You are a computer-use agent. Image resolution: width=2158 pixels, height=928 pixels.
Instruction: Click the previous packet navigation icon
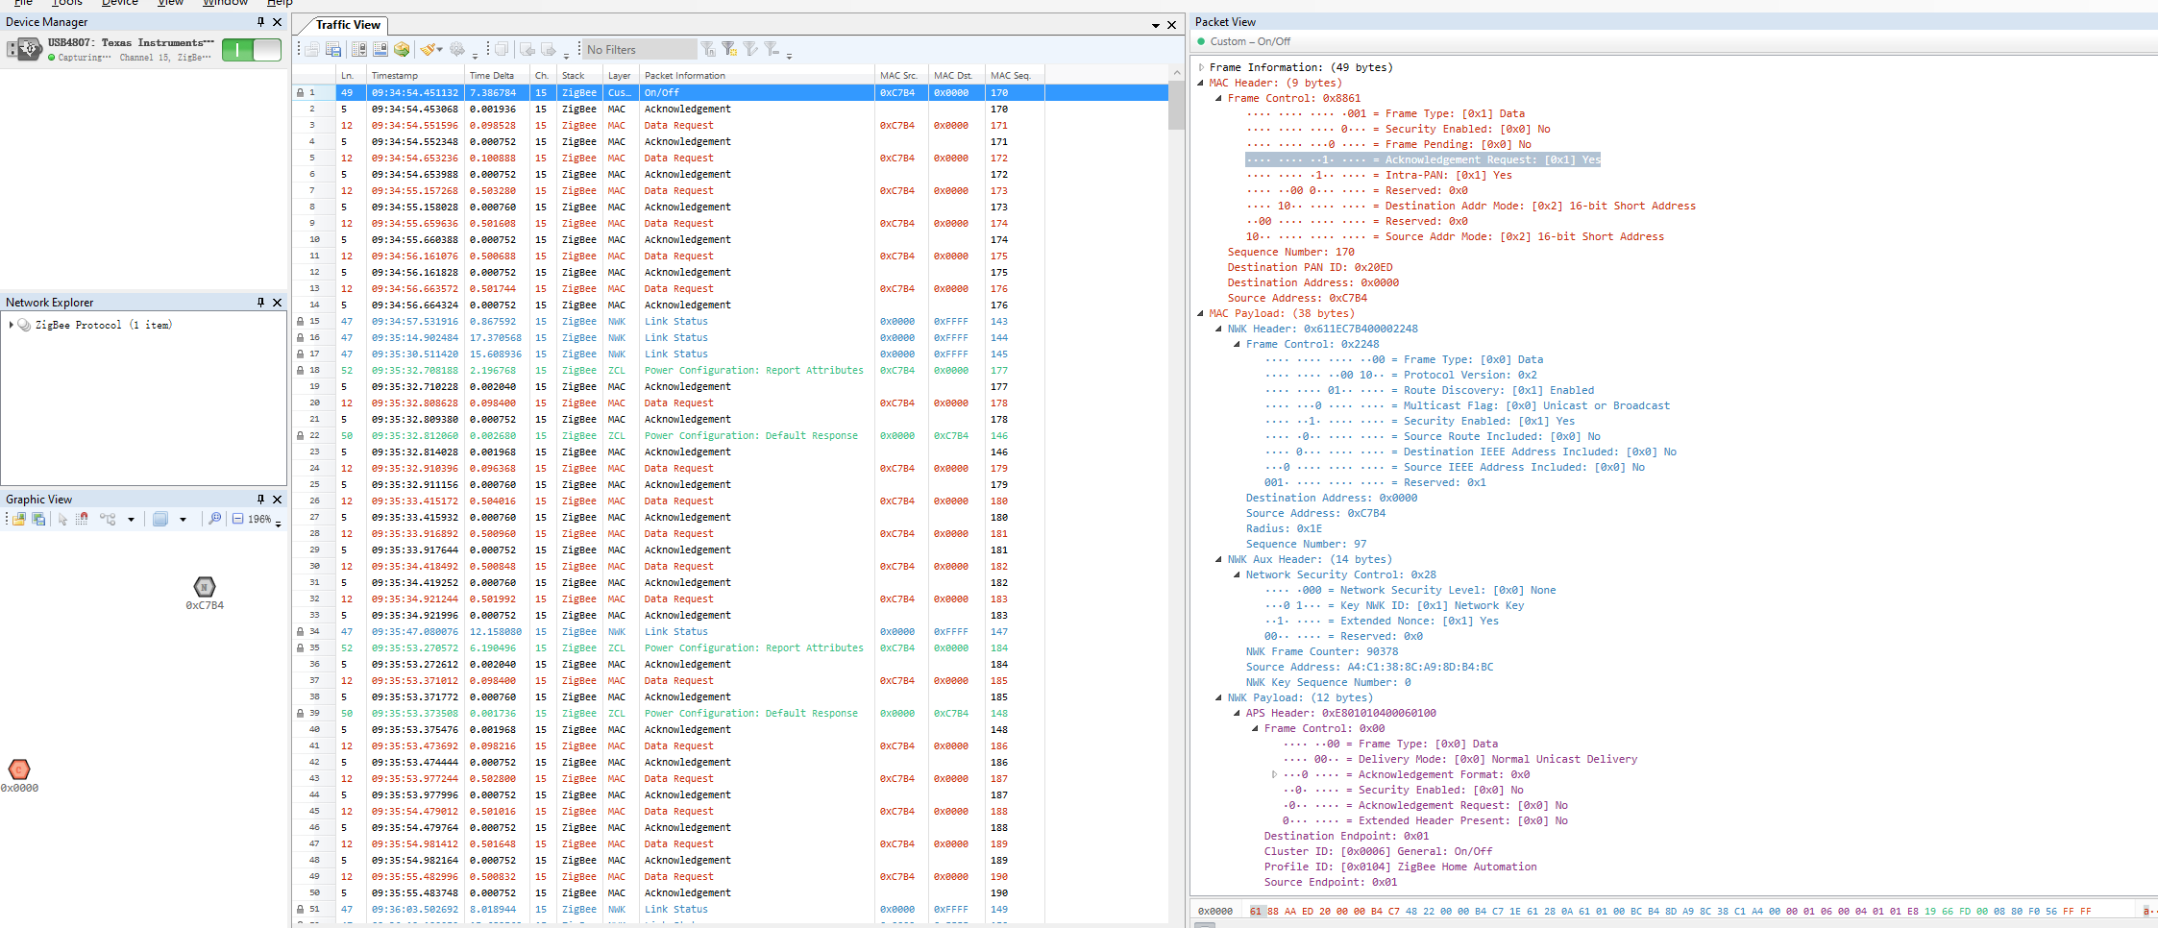(527, 49)
